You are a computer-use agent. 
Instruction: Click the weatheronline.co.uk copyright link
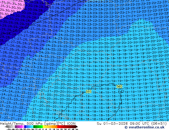tap(144, 127)
